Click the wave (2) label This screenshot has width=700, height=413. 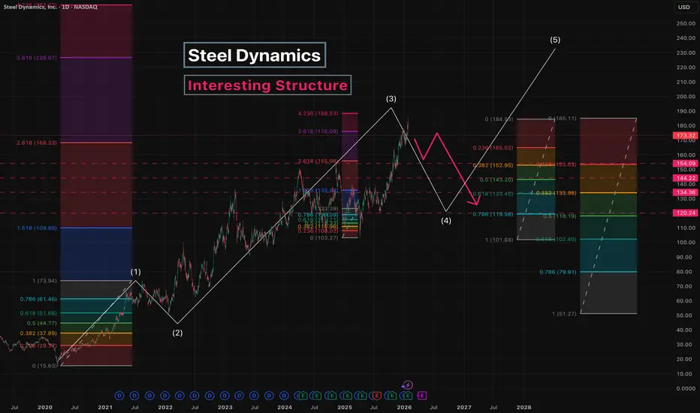pyautogui.click(x=177, y=333)
